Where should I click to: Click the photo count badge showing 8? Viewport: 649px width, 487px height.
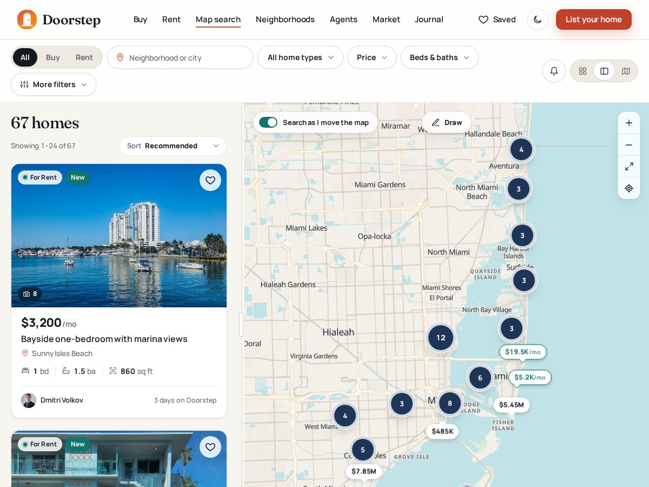click(30, 294)
